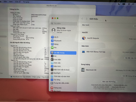Click the Màn hình Retina Tích hợp label
Screen dimensions: 136x102
click(96, 52)
